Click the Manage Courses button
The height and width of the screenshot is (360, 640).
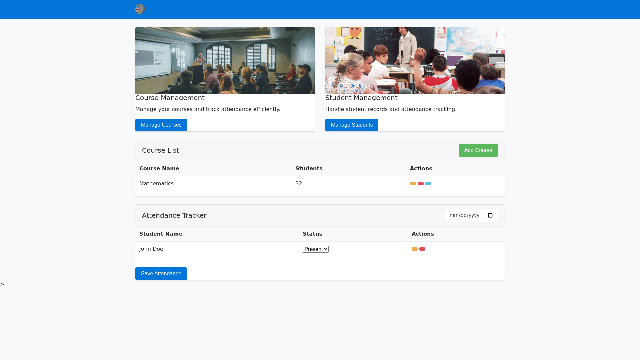[x=161, y=125]
